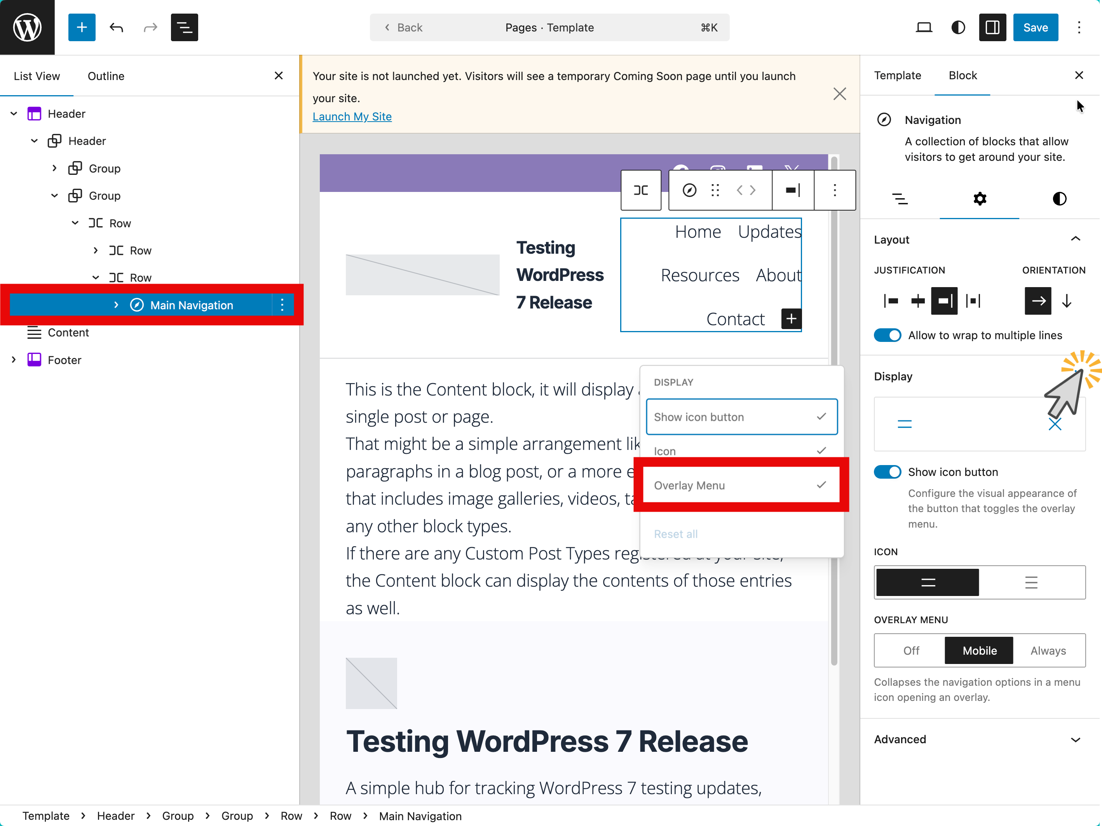Collapse the Header item in List View
Image resolution: width=1102 pixels, height=826 pixels.
tap(14, 113)
